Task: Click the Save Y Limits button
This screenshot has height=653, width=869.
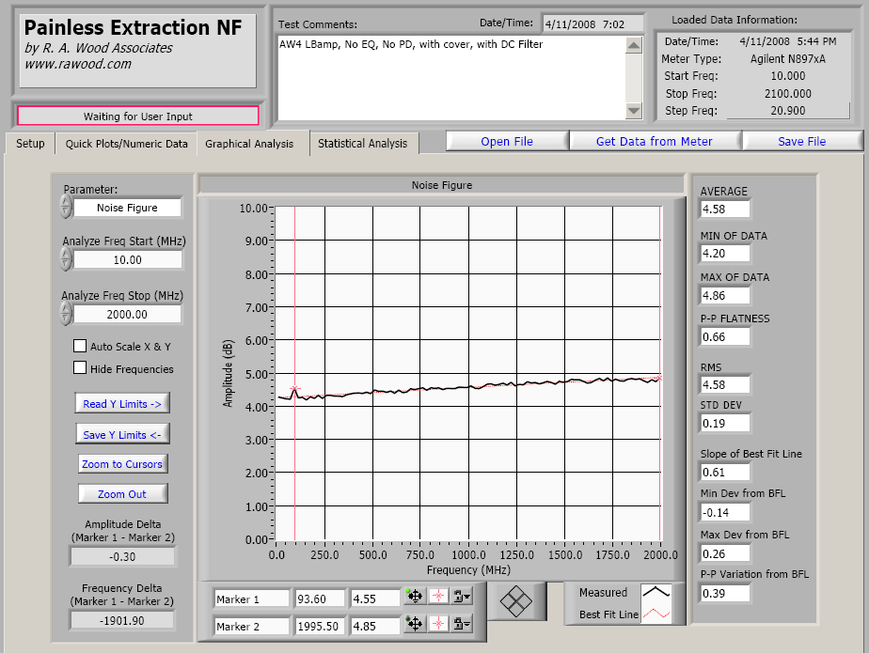Action: coord(122,435)
